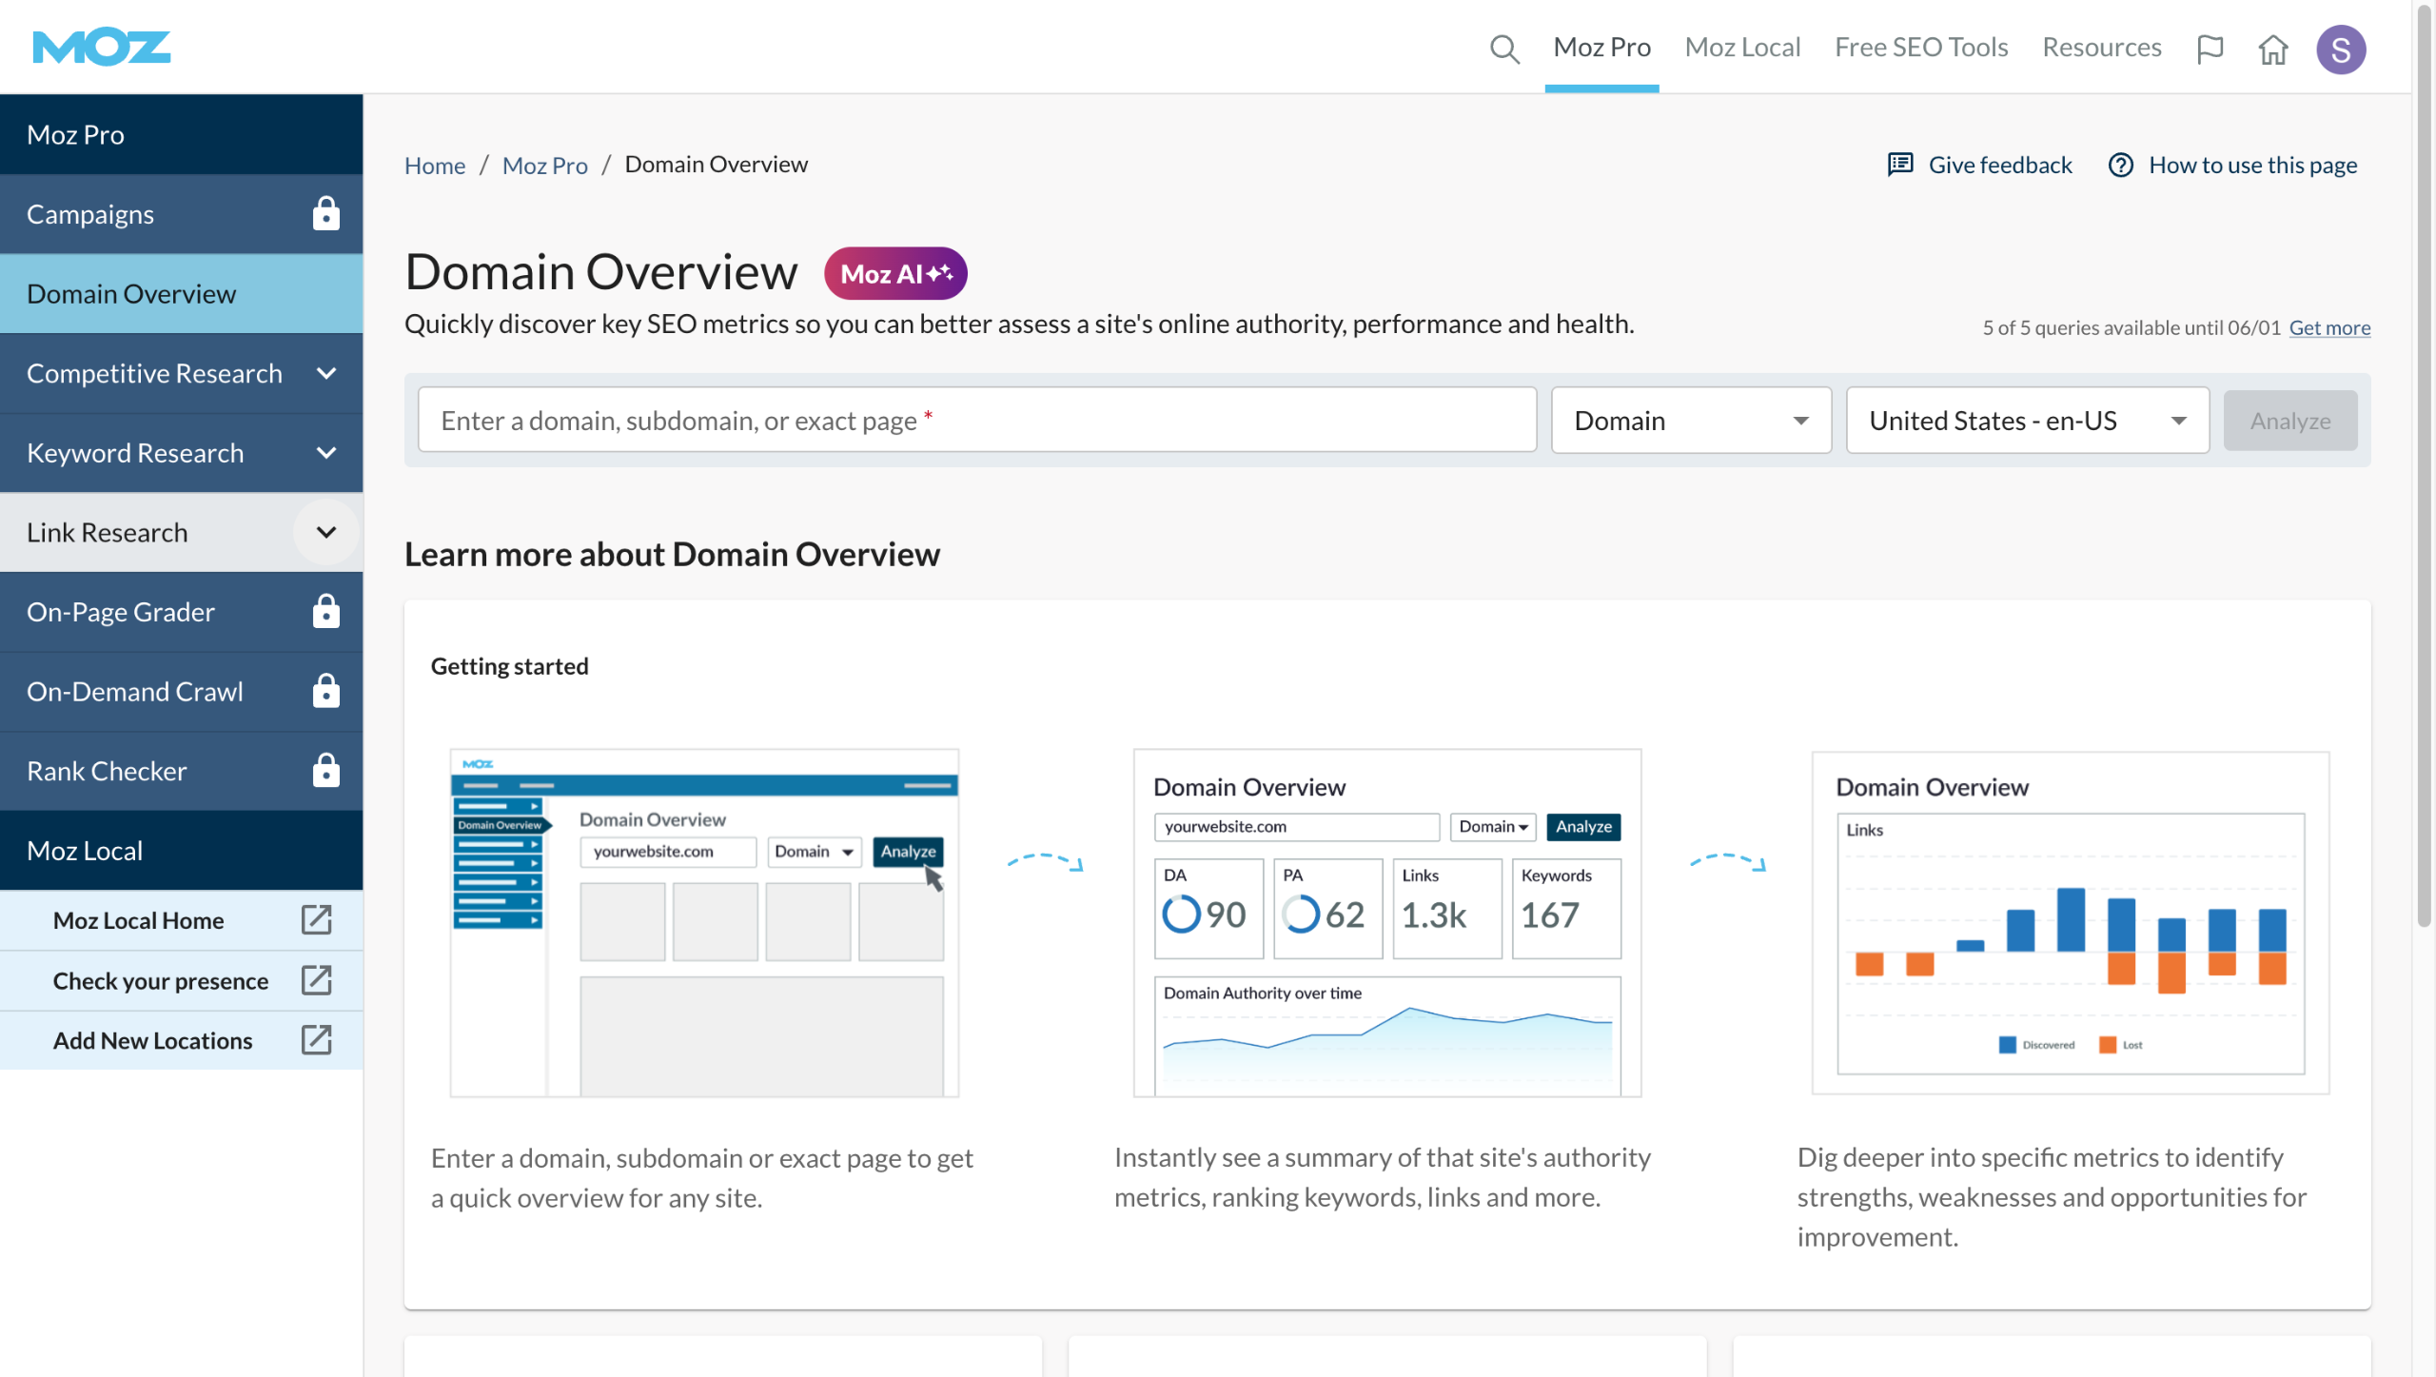
Task: Open How to use this page
Action: pos(2252,165)
